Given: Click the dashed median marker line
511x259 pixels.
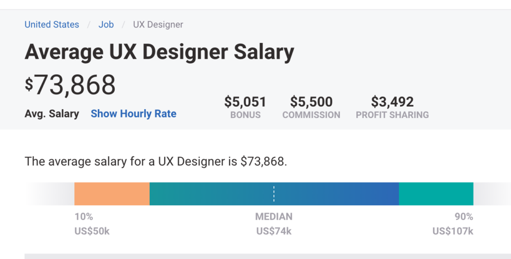Looking at the screenshot, I should tap(273, 194).
